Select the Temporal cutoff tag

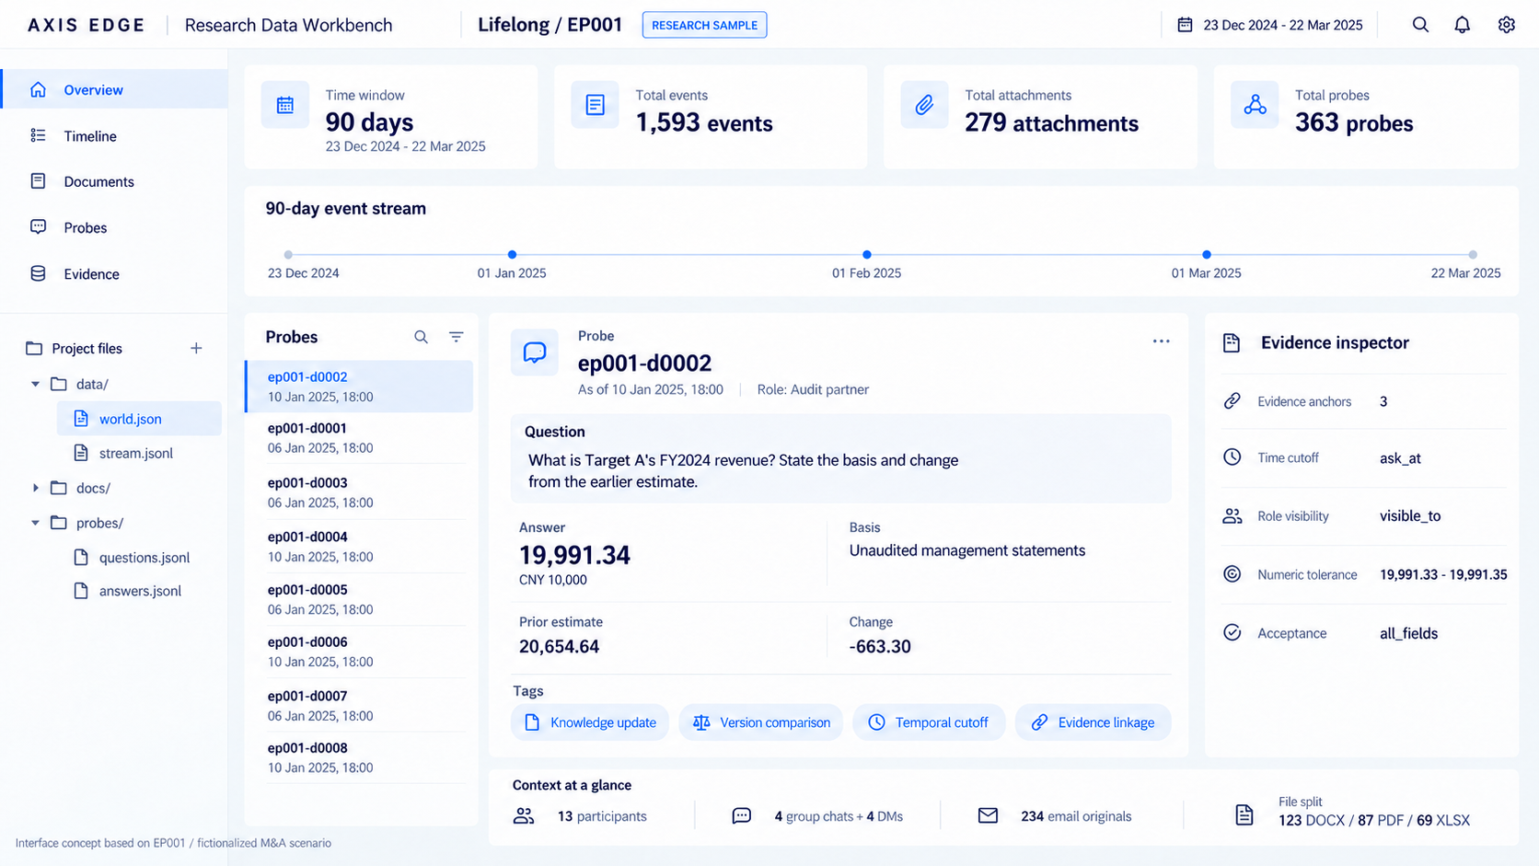click(929, 722)
